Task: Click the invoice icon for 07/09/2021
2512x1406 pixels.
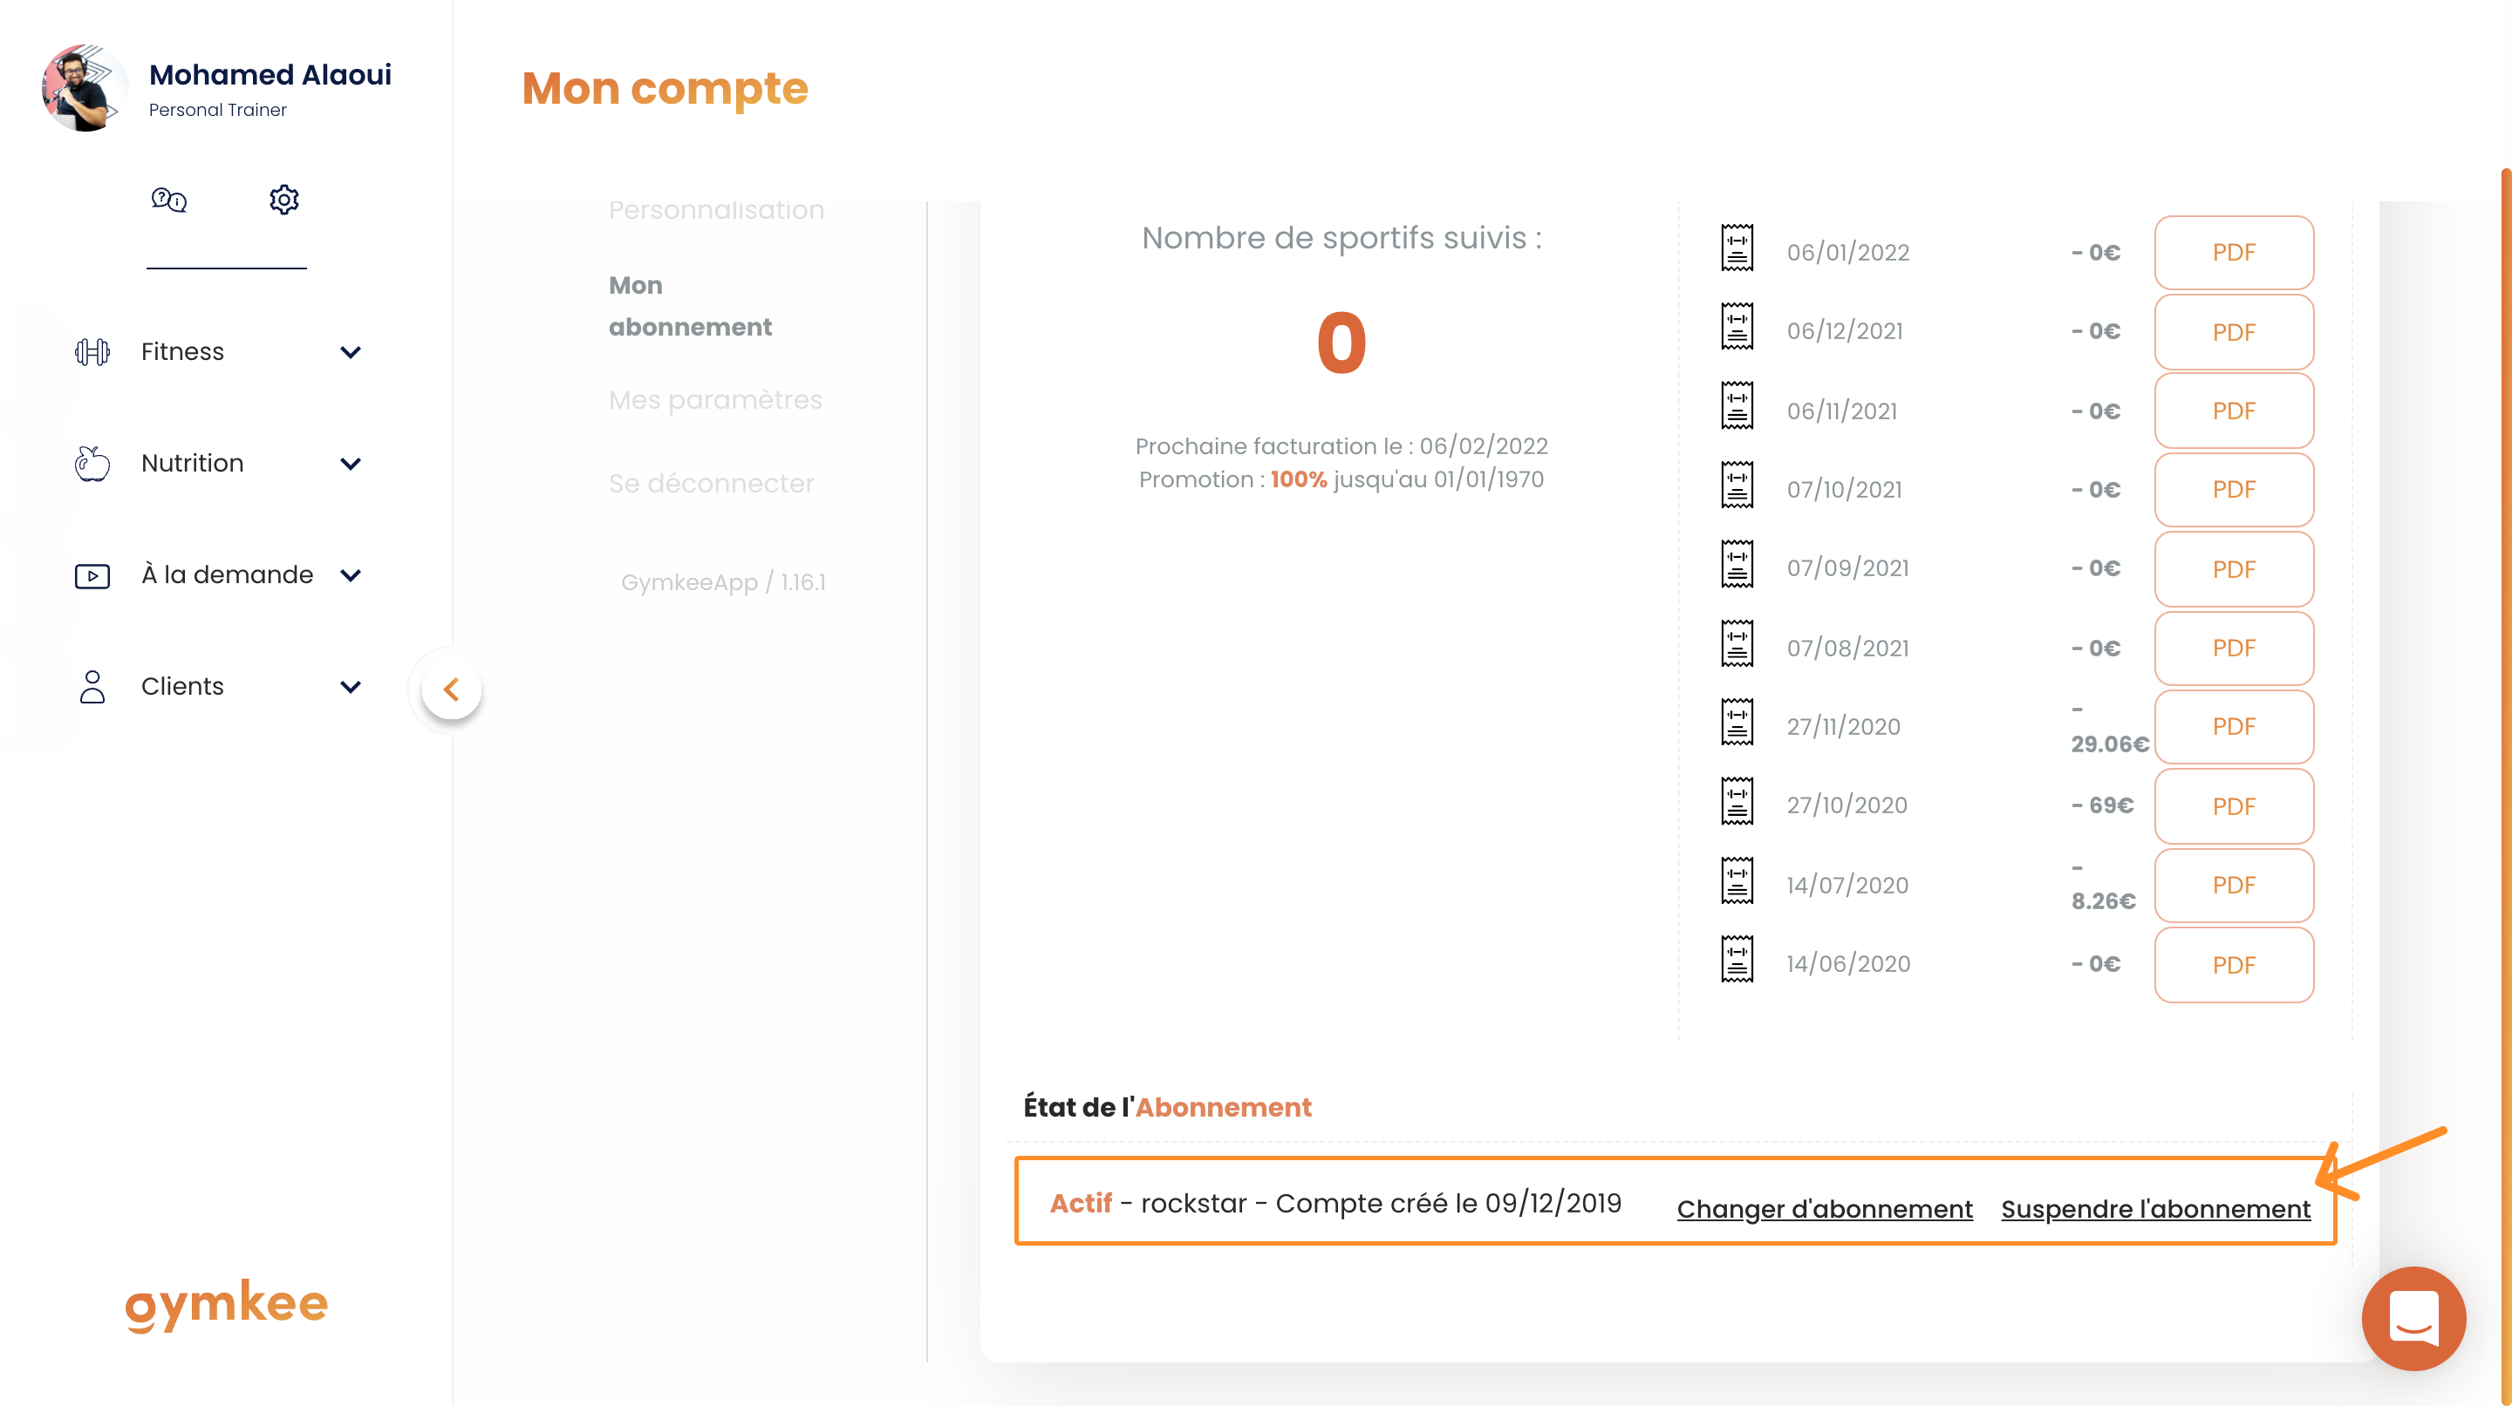Action: (1737, 564)
